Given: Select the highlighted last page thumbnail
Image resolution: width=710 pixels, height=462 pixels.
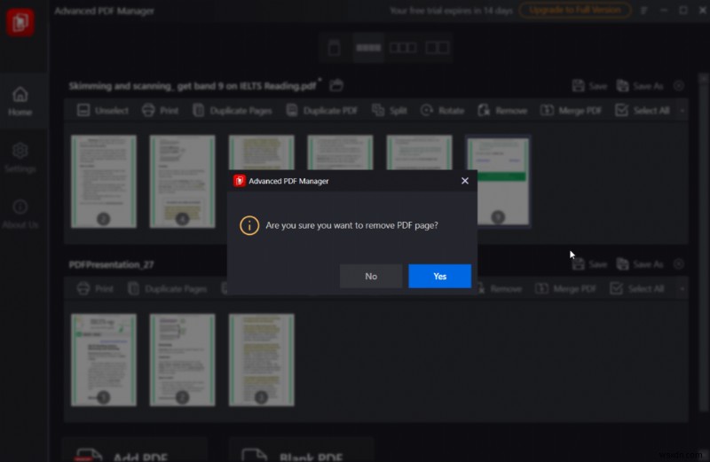Looking at the screenshot, I should 498,181.
